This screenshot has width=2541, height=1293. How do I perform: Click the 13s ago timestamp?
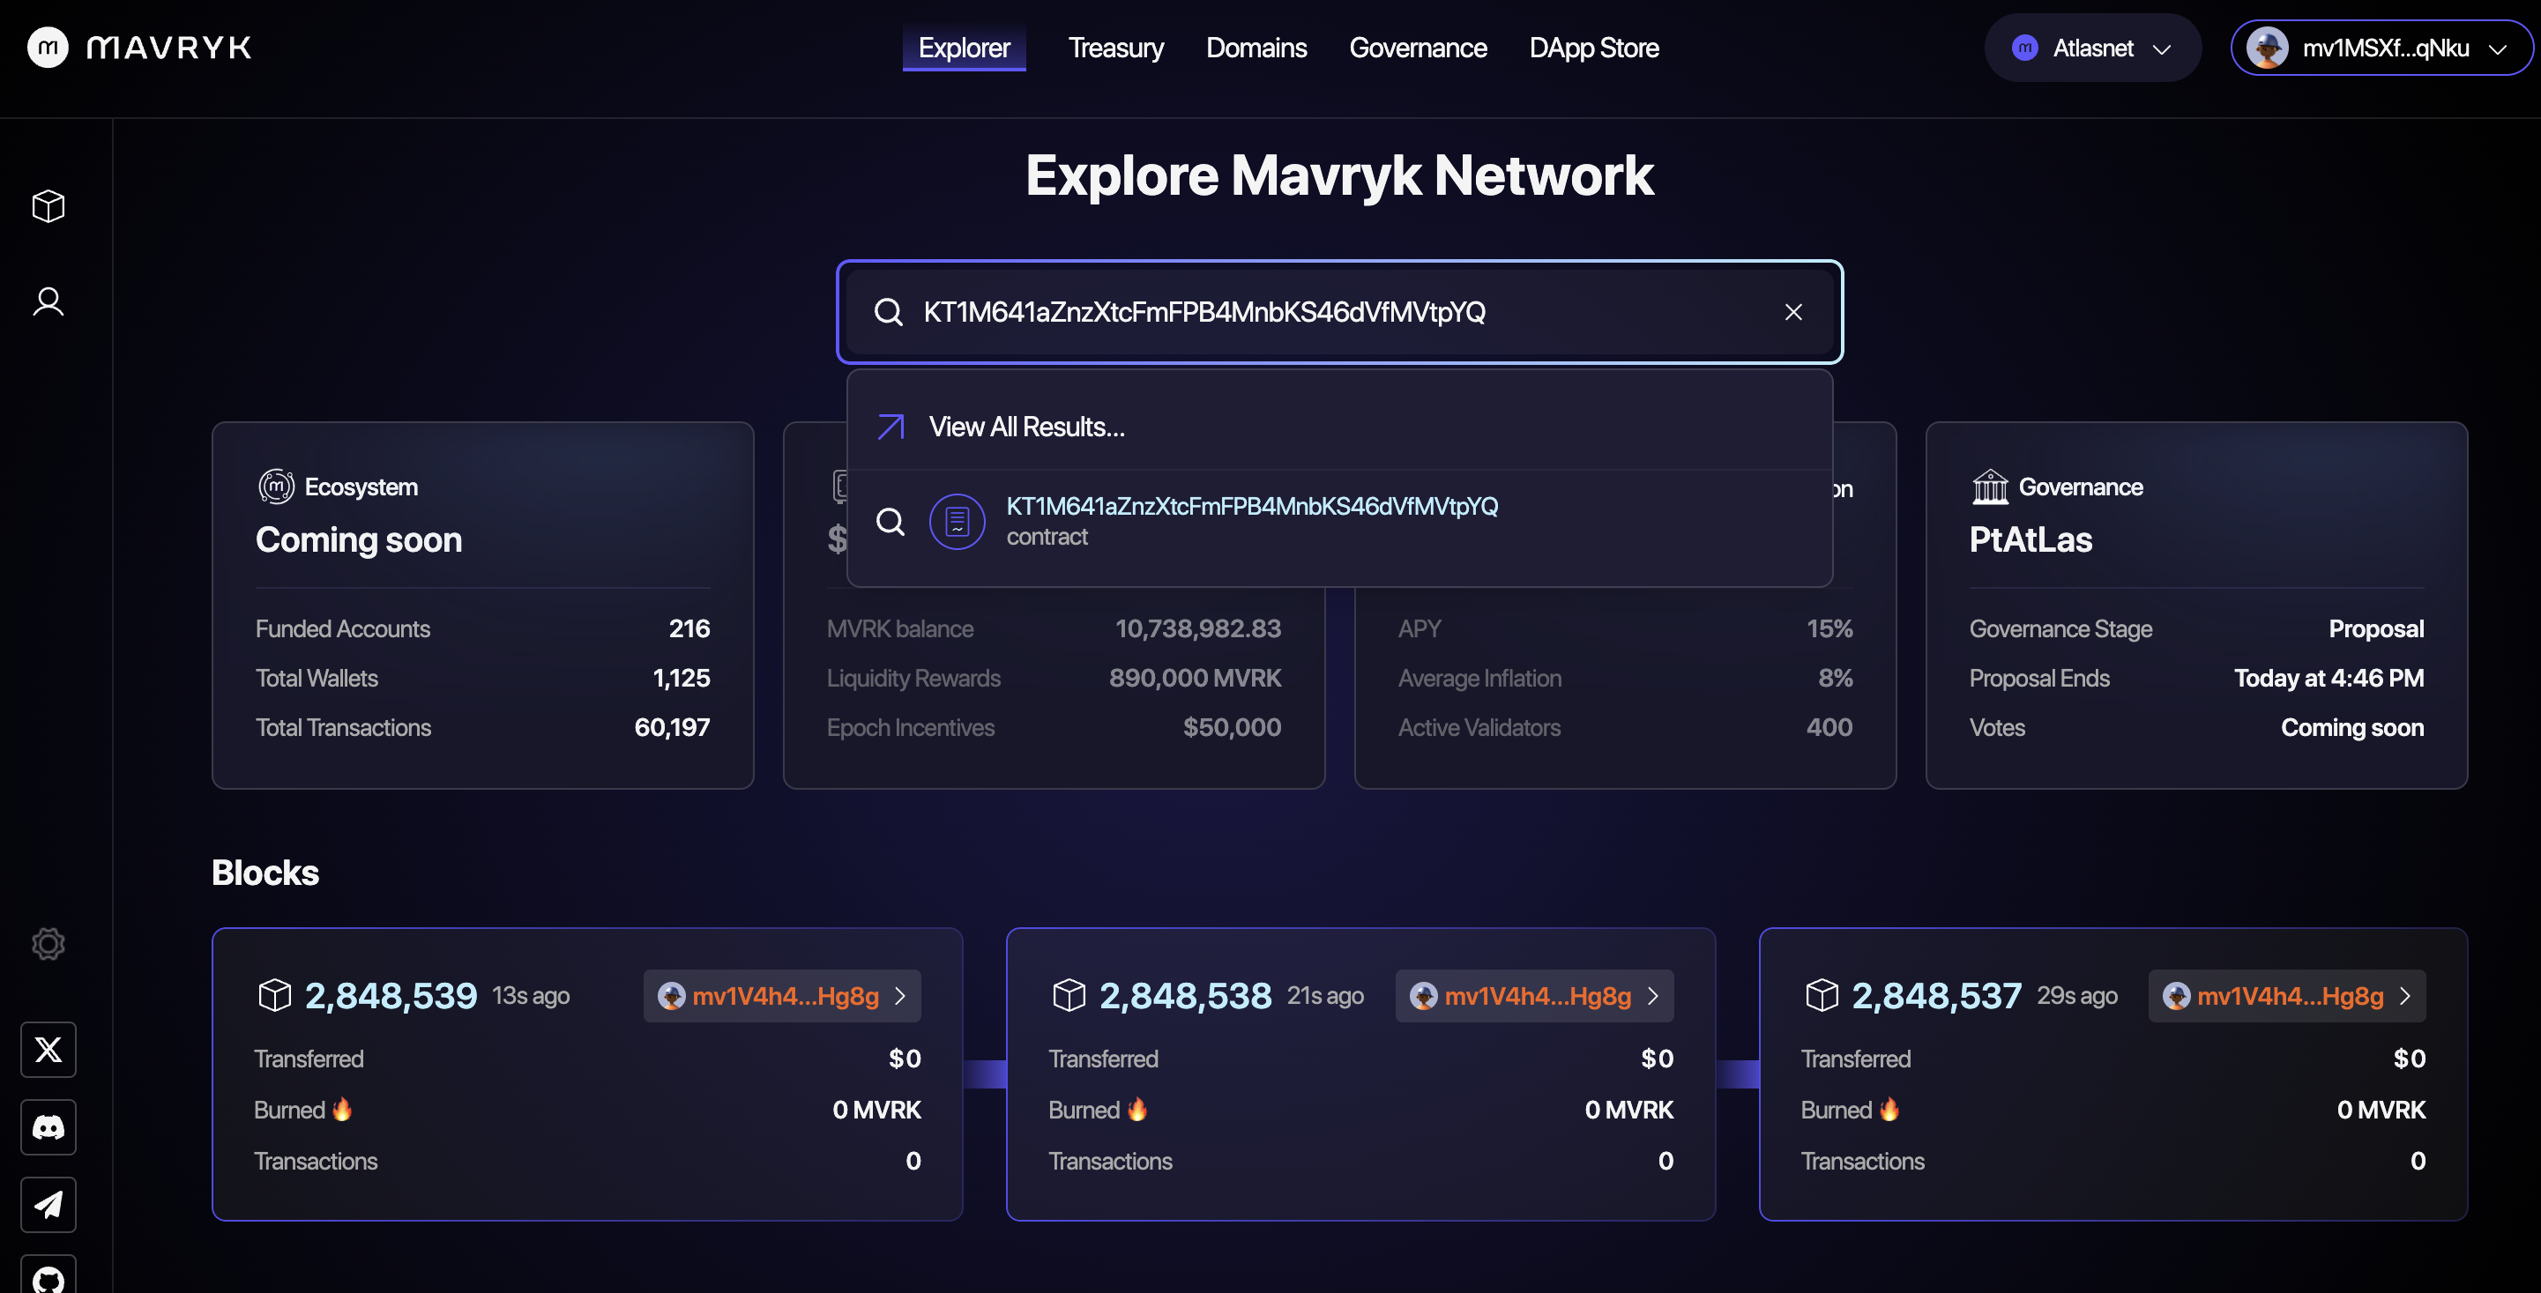[x=531, y=996]
